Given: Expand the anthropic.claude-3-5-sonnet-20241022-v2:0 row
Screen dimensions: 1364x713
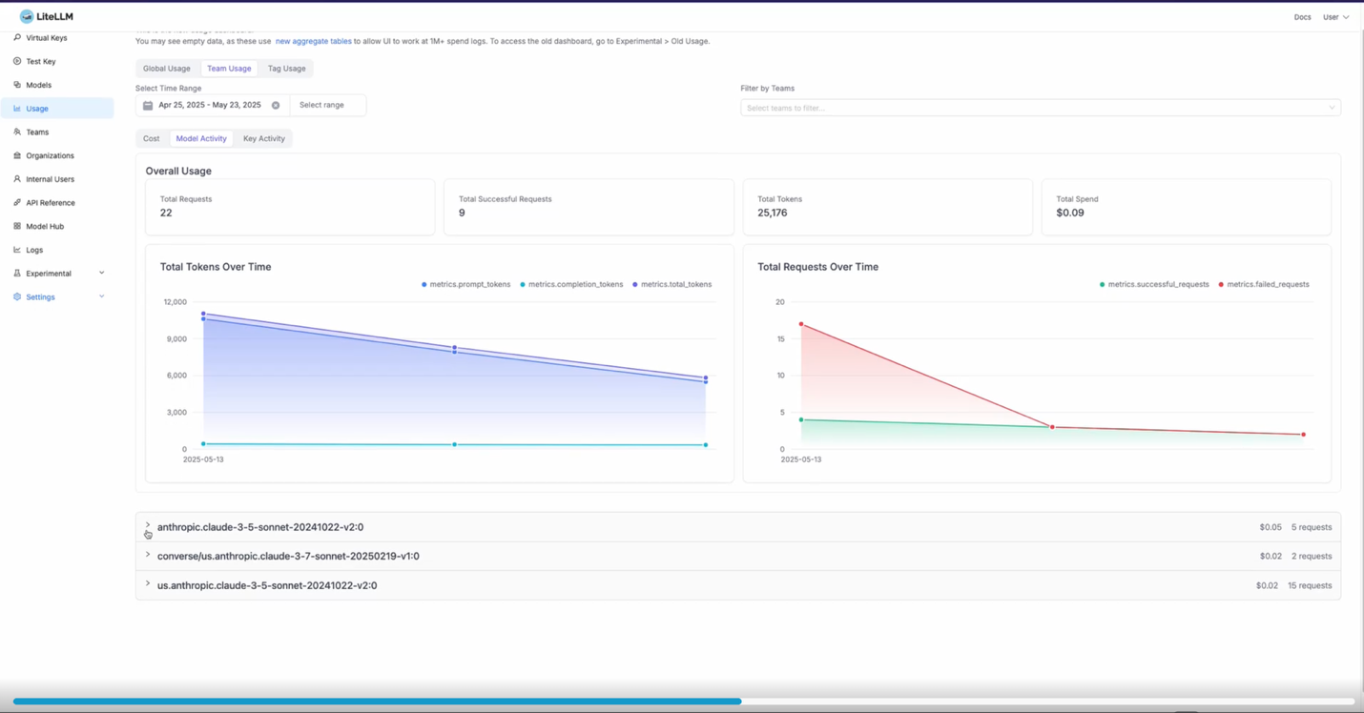Looking at the screenshot, I should [148, 526].
